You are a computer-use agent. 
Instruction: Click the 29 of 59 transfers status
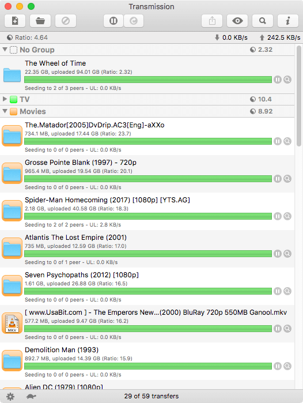pos(151,396)
